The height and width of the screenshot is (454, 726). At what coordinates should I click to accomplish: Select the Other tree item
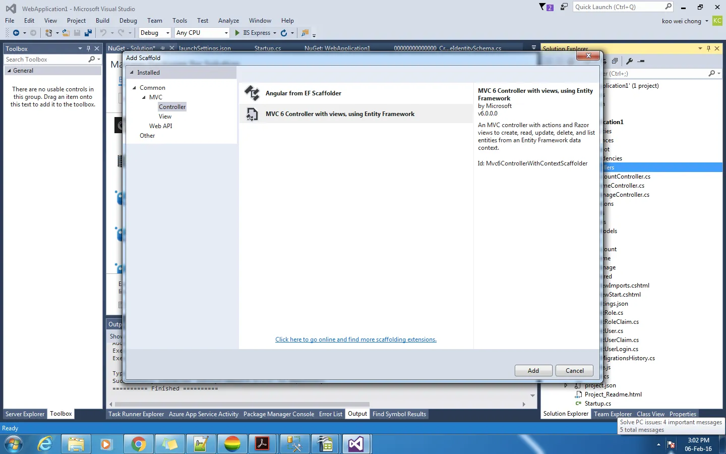pos(147,136)
